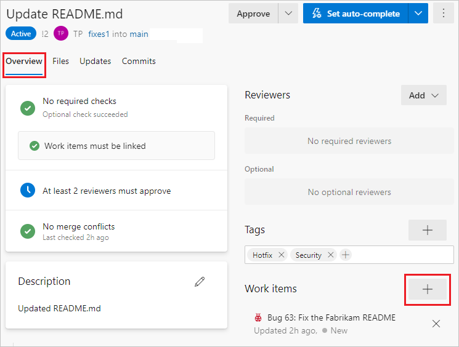Image resolution: width=459 pixels, height=347 pixels.
Task: Open the Add reviewers dropdown
Action: pyautogui.click(x=423, y=95)
